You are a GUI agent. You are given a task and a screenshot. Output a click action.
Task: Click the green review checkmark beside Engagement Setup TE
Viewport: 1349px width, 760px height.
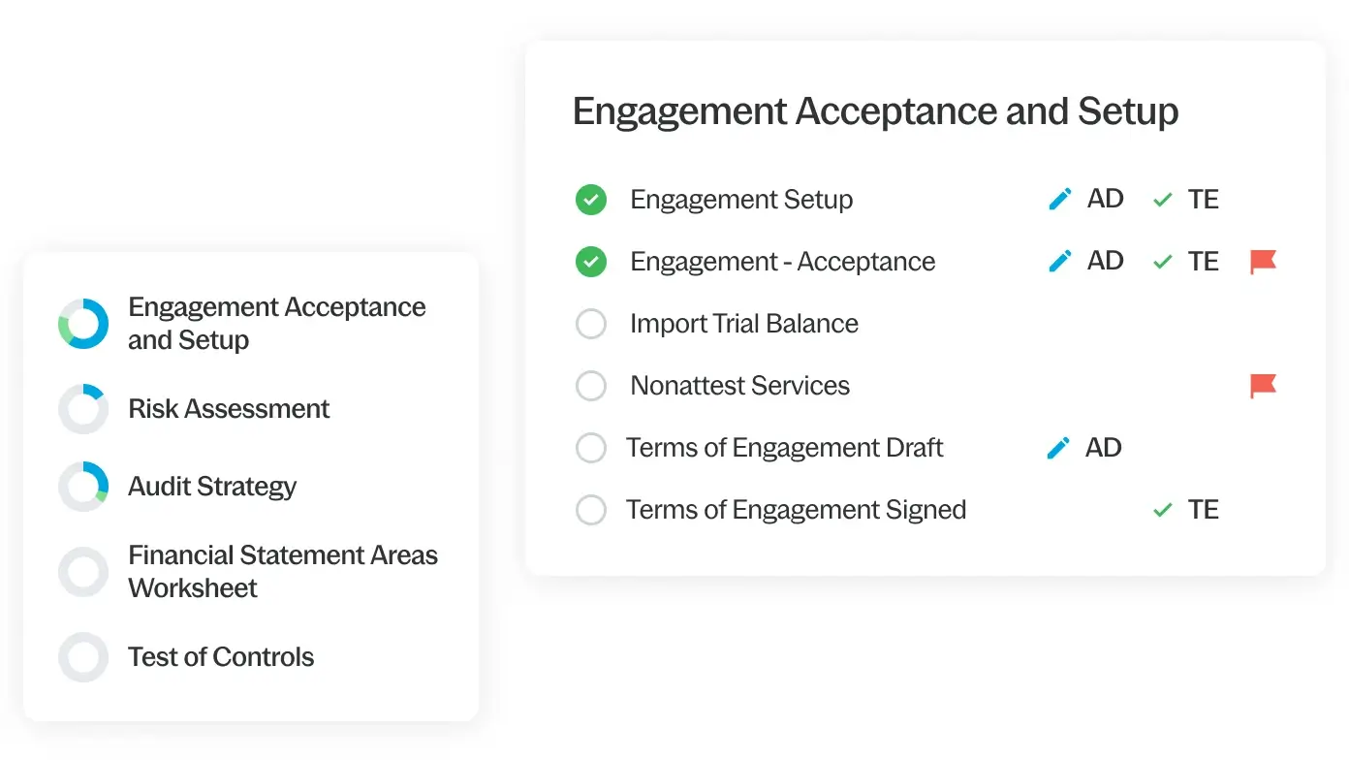(1163, 201)
